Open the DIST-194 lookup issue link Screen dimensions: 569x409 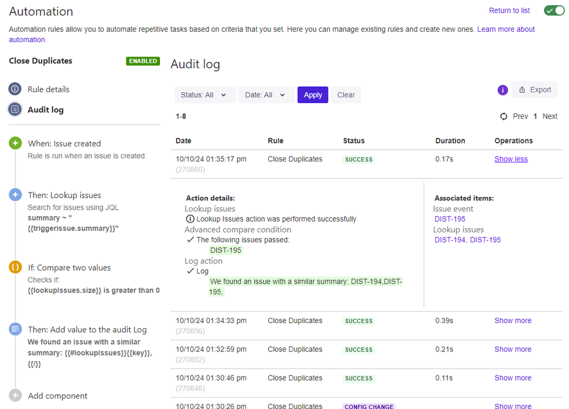449,239
